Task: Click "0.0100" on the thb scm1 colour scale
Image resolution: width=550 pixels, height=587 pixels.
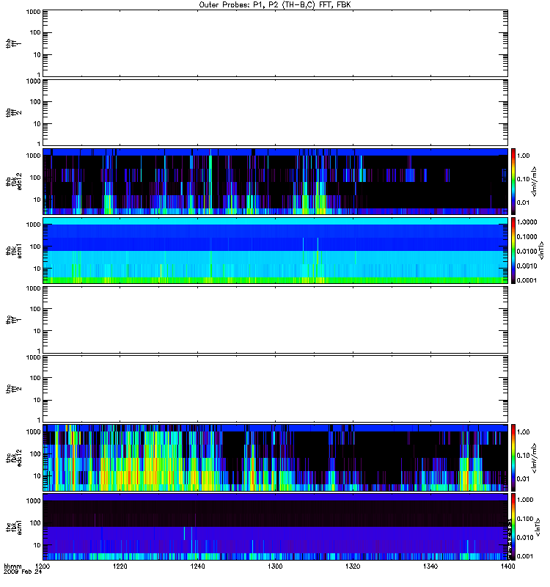Action: tap(527, 251)
